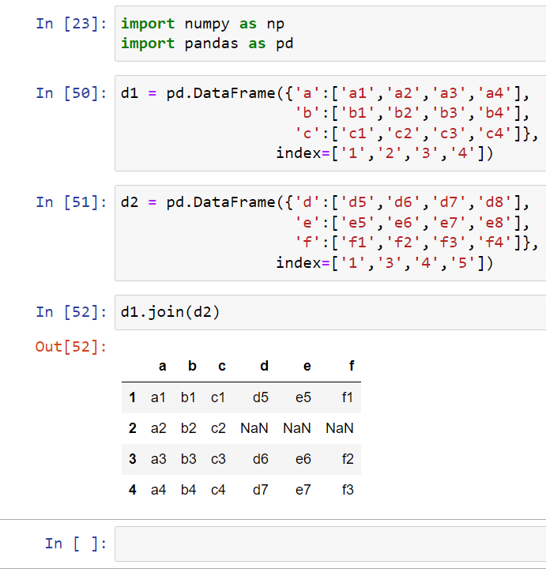Click row index 2 in output table
This screenshot has height=576, width=546.
[132, 428]
